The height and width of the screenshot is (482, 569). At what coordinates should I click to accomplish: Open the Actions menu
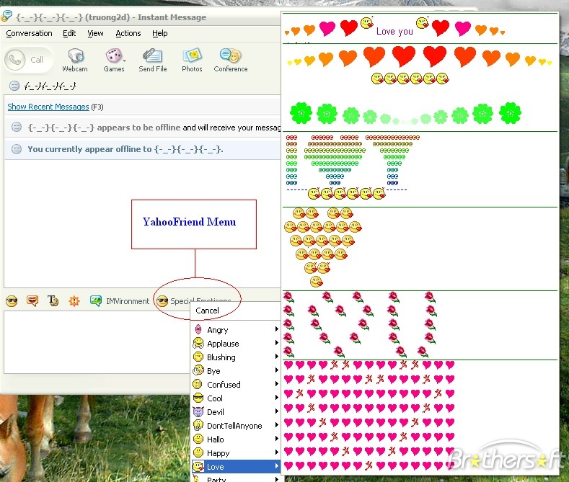tap(128, 33)
